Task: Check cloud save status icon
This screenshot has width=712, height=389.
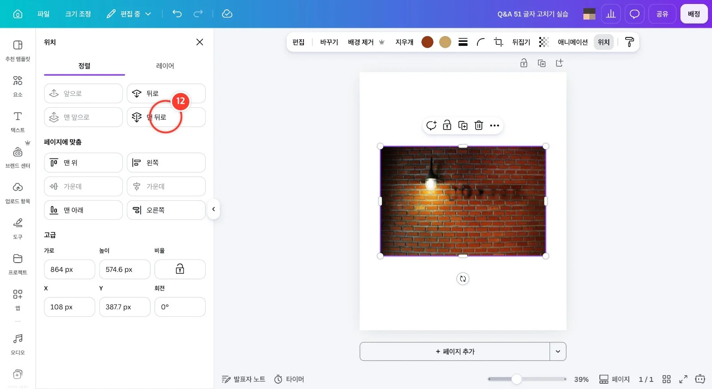Action: [x=227, y=14]
